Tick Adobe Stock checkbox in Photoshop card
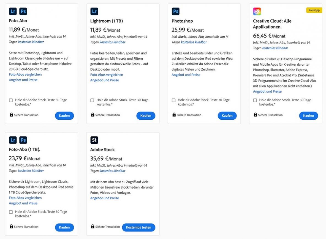The height and width of the screenshot is (239, 326). [x=173, y=100]
